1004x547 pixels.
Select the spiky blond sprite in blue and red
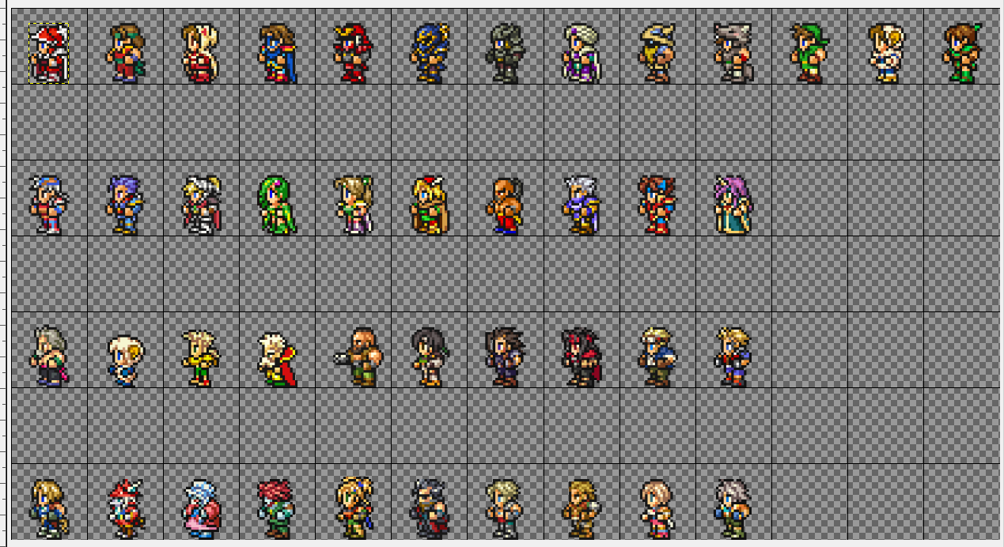pos(733,357)
